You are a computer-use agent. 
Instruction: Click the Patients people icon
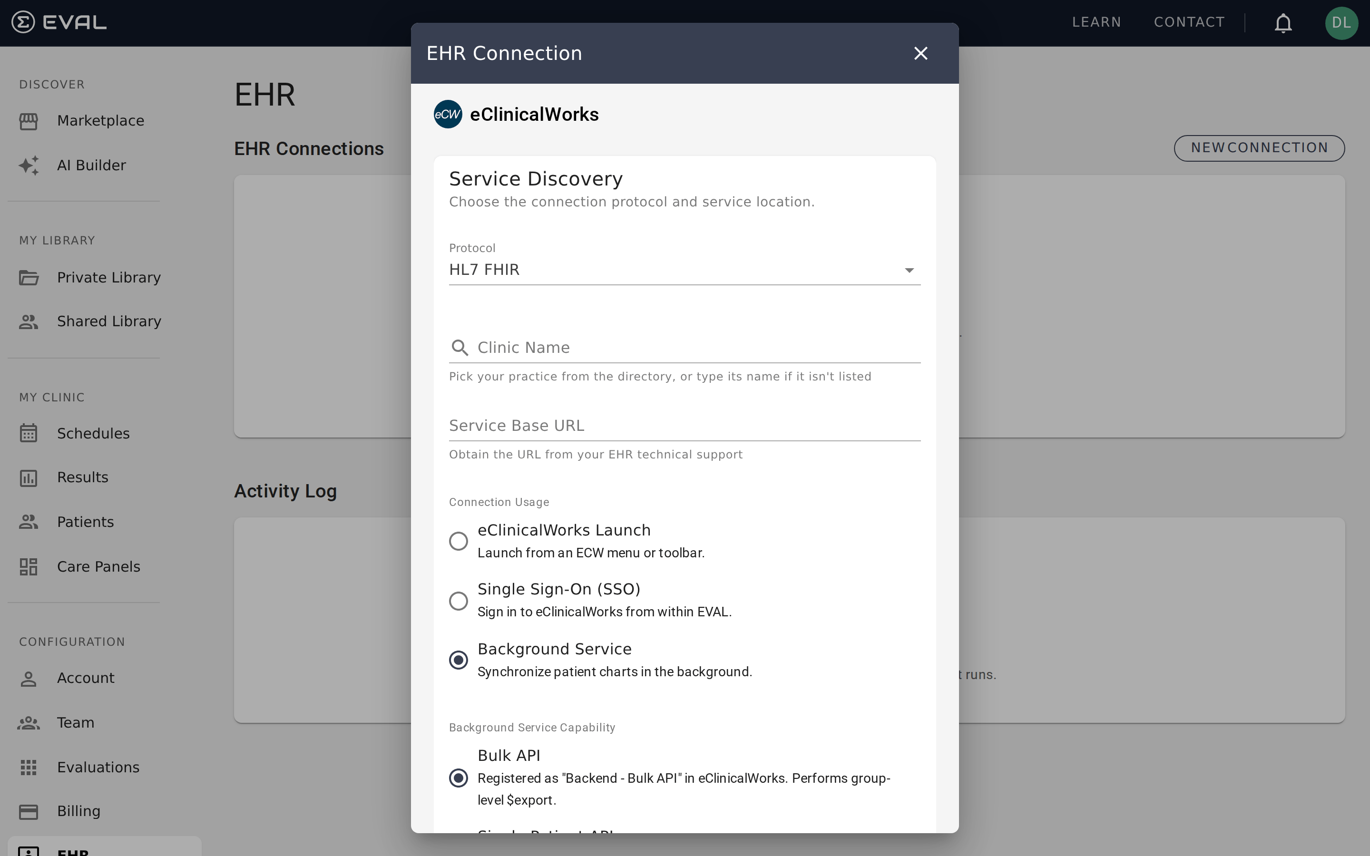[x=29, y=522]
